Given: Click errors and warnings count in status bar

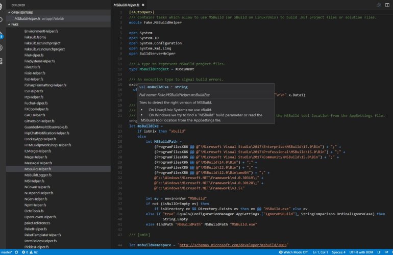Looking at the screenshot, I should pyautogui.click(x=30, y=252).
